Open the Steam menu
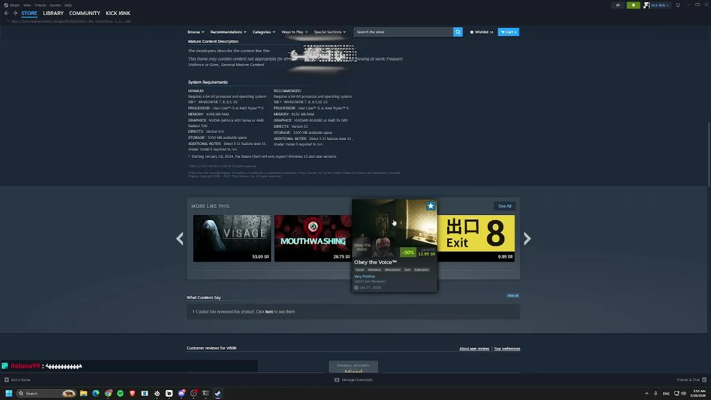 pos(14,5)
